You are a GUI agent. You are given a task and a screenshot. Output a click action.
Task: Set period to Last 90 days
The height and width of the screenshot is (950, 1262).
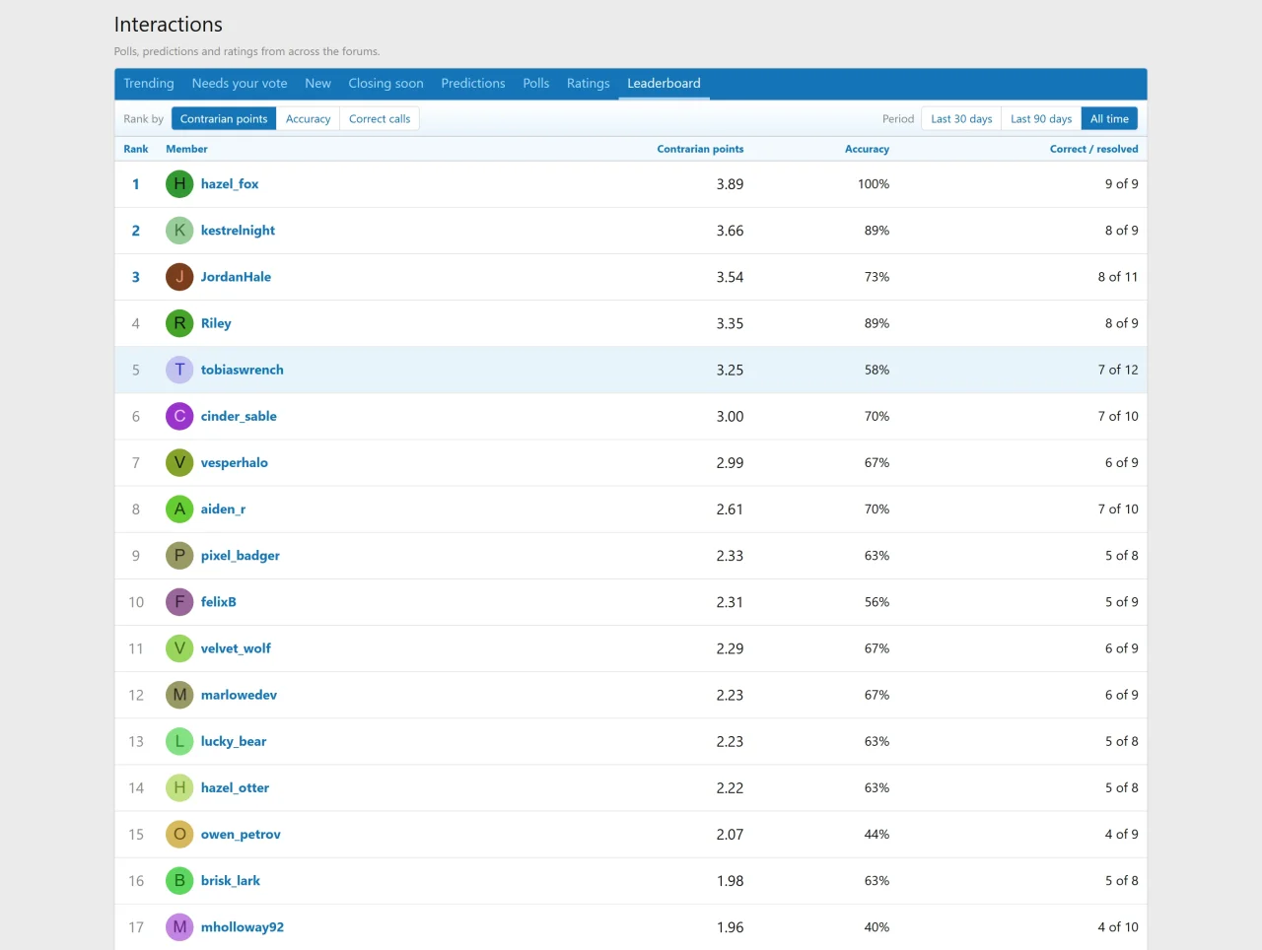(1041, 118)
